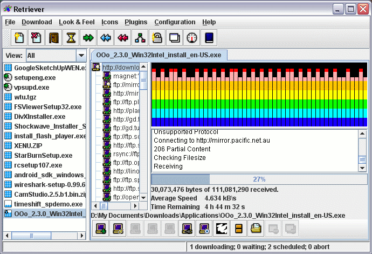Screen dimensions: 372x254
Task: Click the computer-with-plug connection icon
Action: [187, 229]
